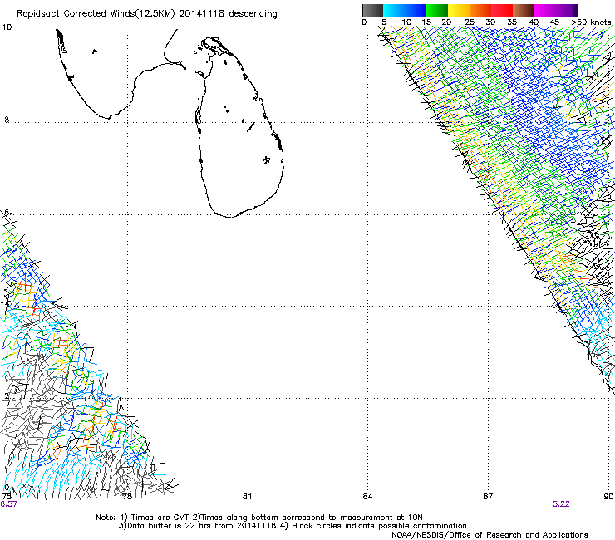Click the star marker on Sri Lanka
This screenshot has height=540, width=615.
267,160
